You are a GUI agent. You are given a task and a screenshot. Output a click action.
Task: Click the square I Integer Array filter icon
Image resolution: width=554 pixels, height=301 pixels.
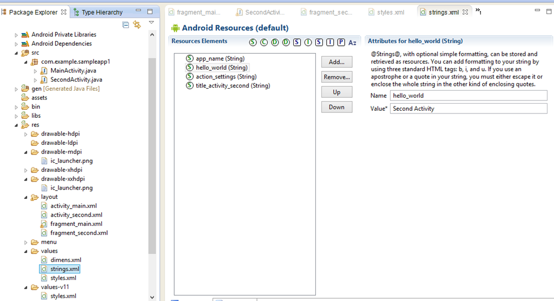330,42
